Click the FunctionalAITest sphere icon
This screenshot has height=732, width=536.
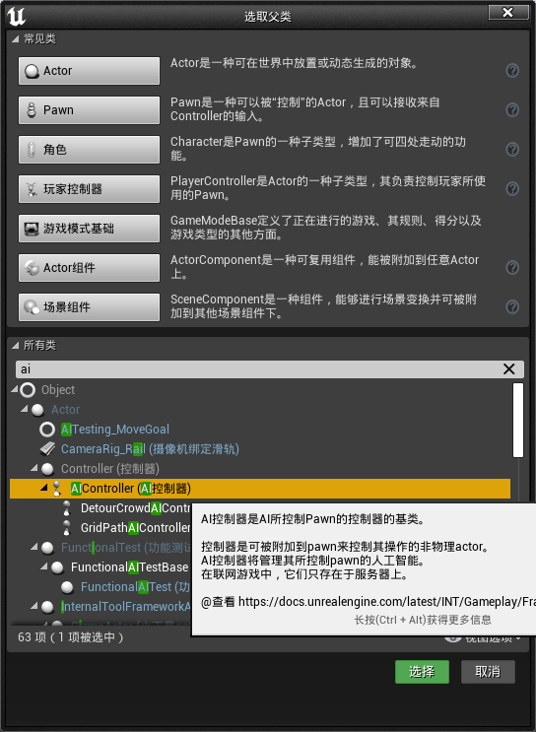tap(67, 587)
